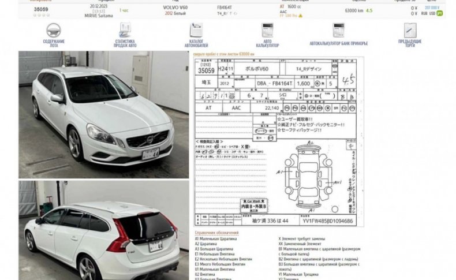Open the auction sheet image
This screenshot has width=456, height=280.
pyautogui.click(x=279, y=142)
